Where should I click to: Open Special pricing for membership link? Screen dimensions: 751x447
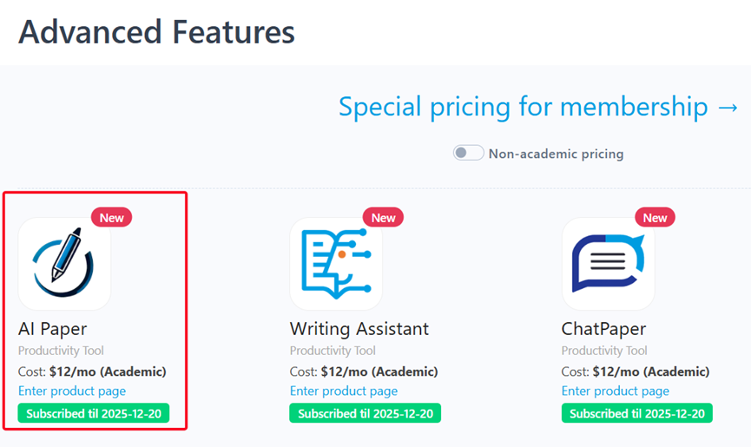pos(538,107)
